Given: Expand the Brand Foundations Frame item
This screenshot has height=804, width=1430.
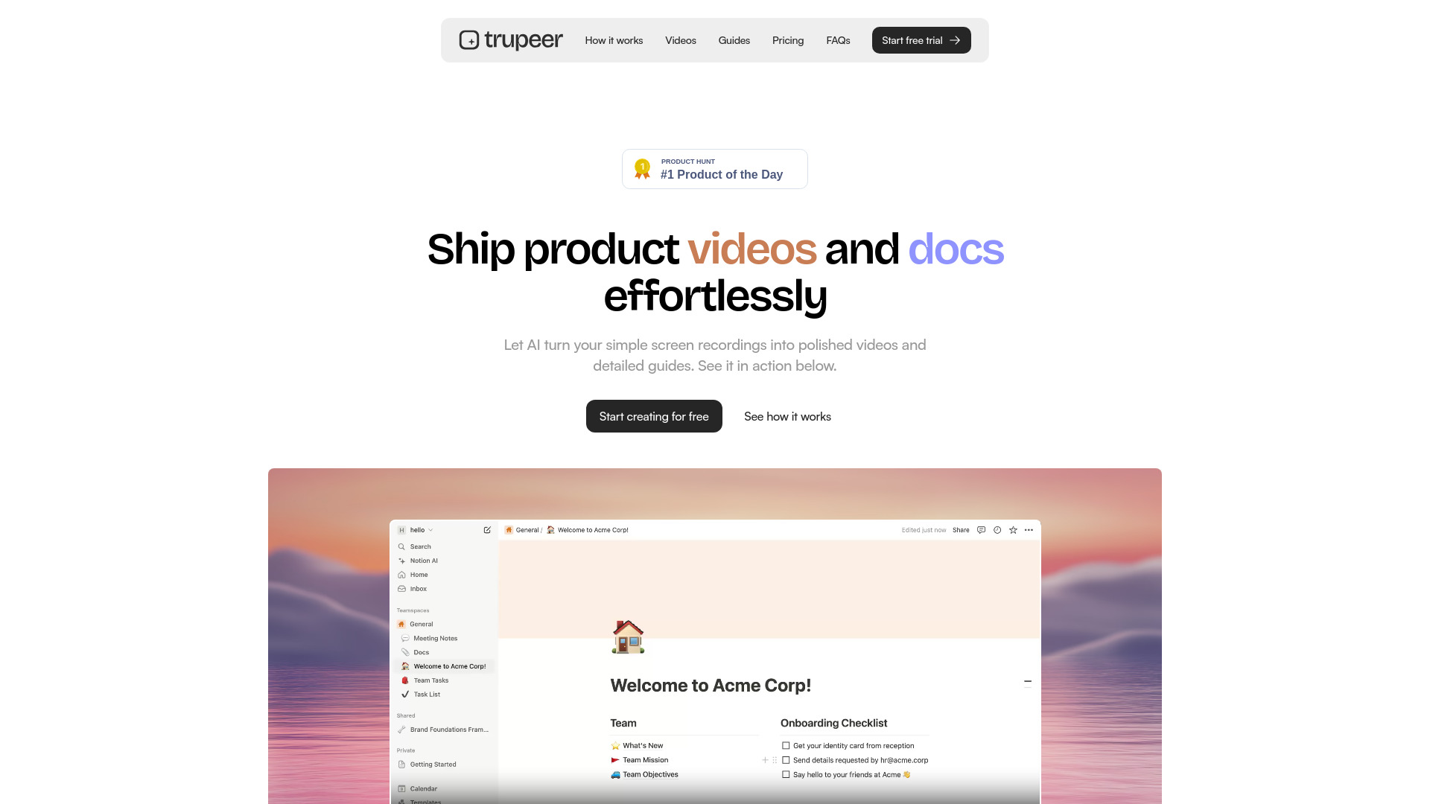Looking at the screenshot, I should click(x=401, y=730).
